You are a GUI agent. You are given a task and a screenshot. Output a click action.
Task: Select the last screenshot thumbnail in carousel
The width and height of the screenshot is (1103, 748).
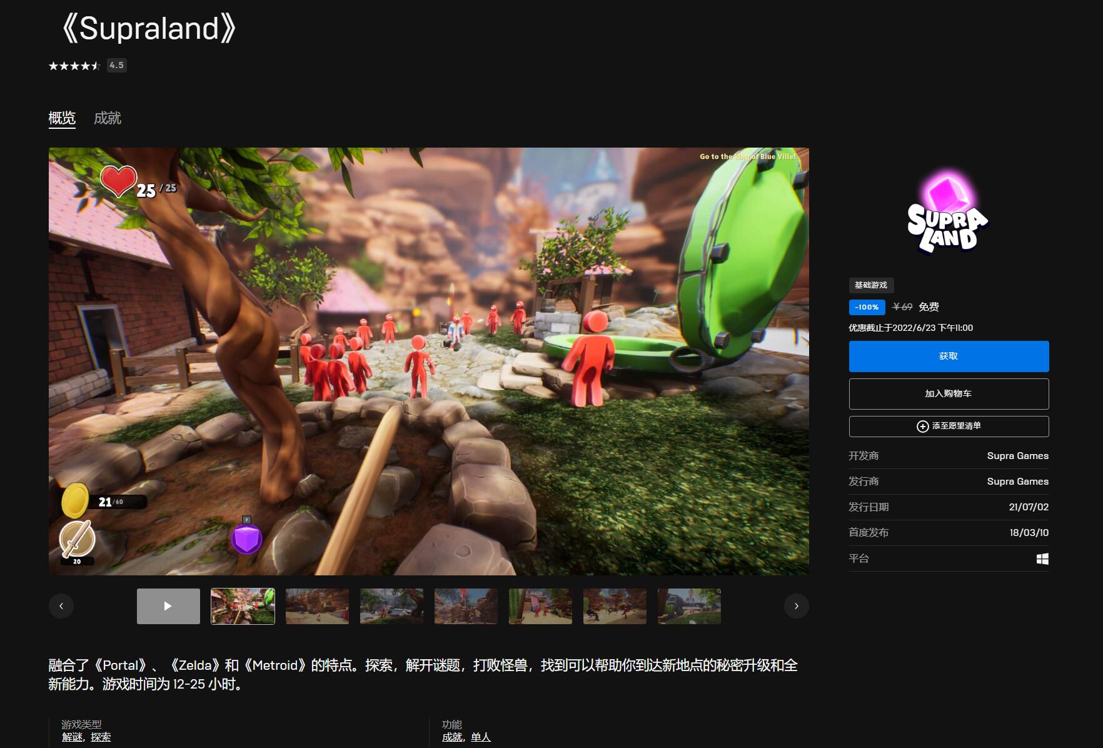coord(689,606)
